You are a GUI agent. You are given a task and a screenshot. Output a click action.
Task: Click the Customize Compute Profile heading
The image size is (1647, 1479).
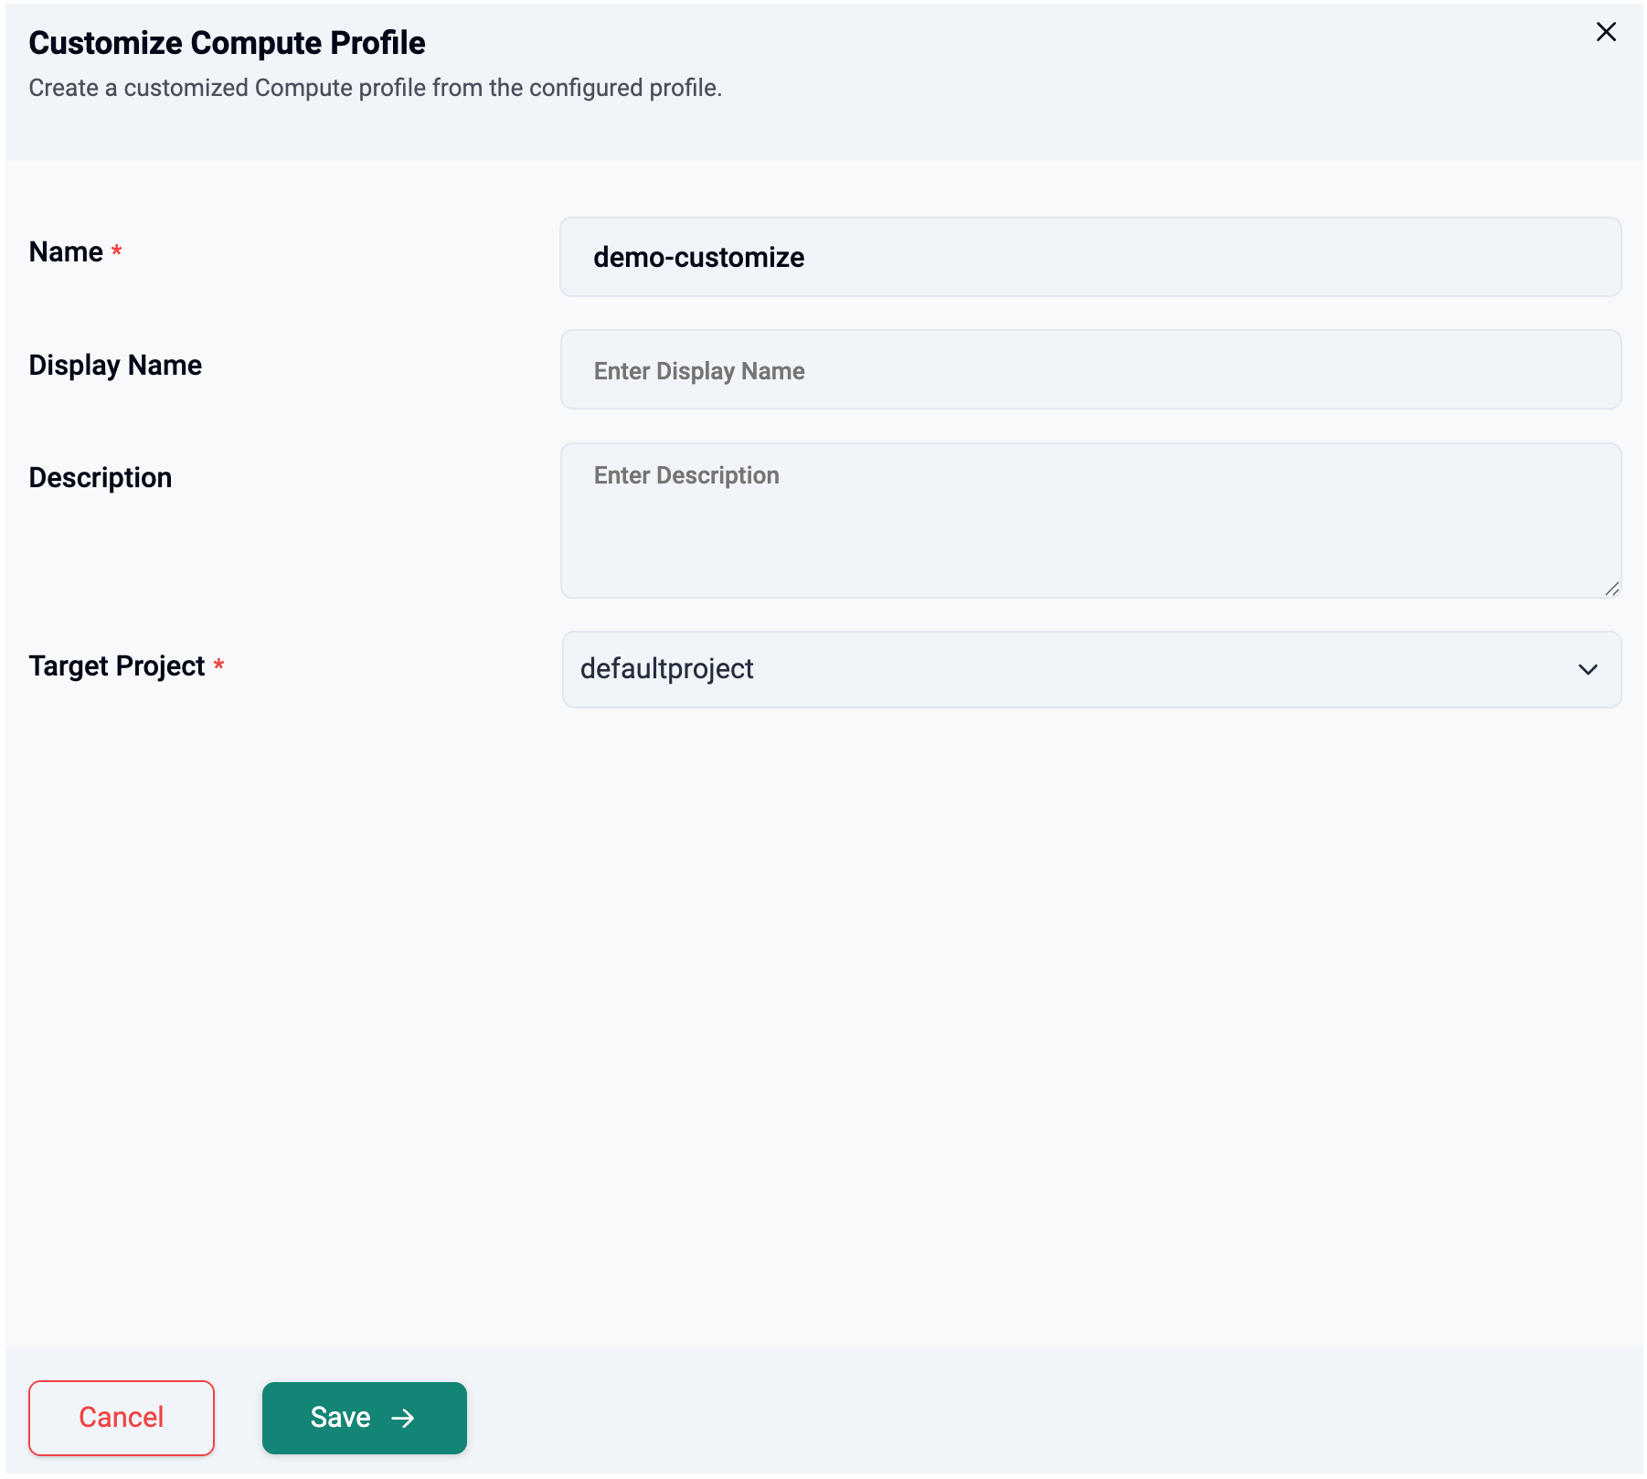tap(227, 43)
